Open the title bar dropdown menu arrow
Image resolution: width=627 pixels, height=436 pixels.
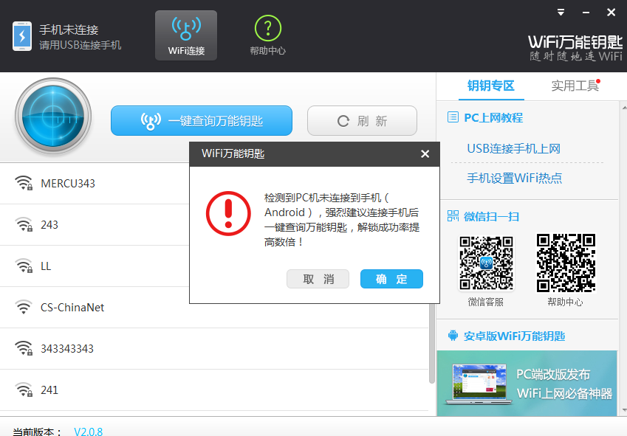[561, 13]
